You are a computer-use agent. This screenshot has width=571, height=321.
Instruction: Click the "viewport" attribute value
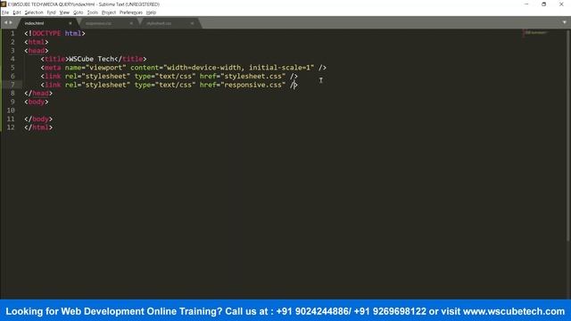coord(105,68)
